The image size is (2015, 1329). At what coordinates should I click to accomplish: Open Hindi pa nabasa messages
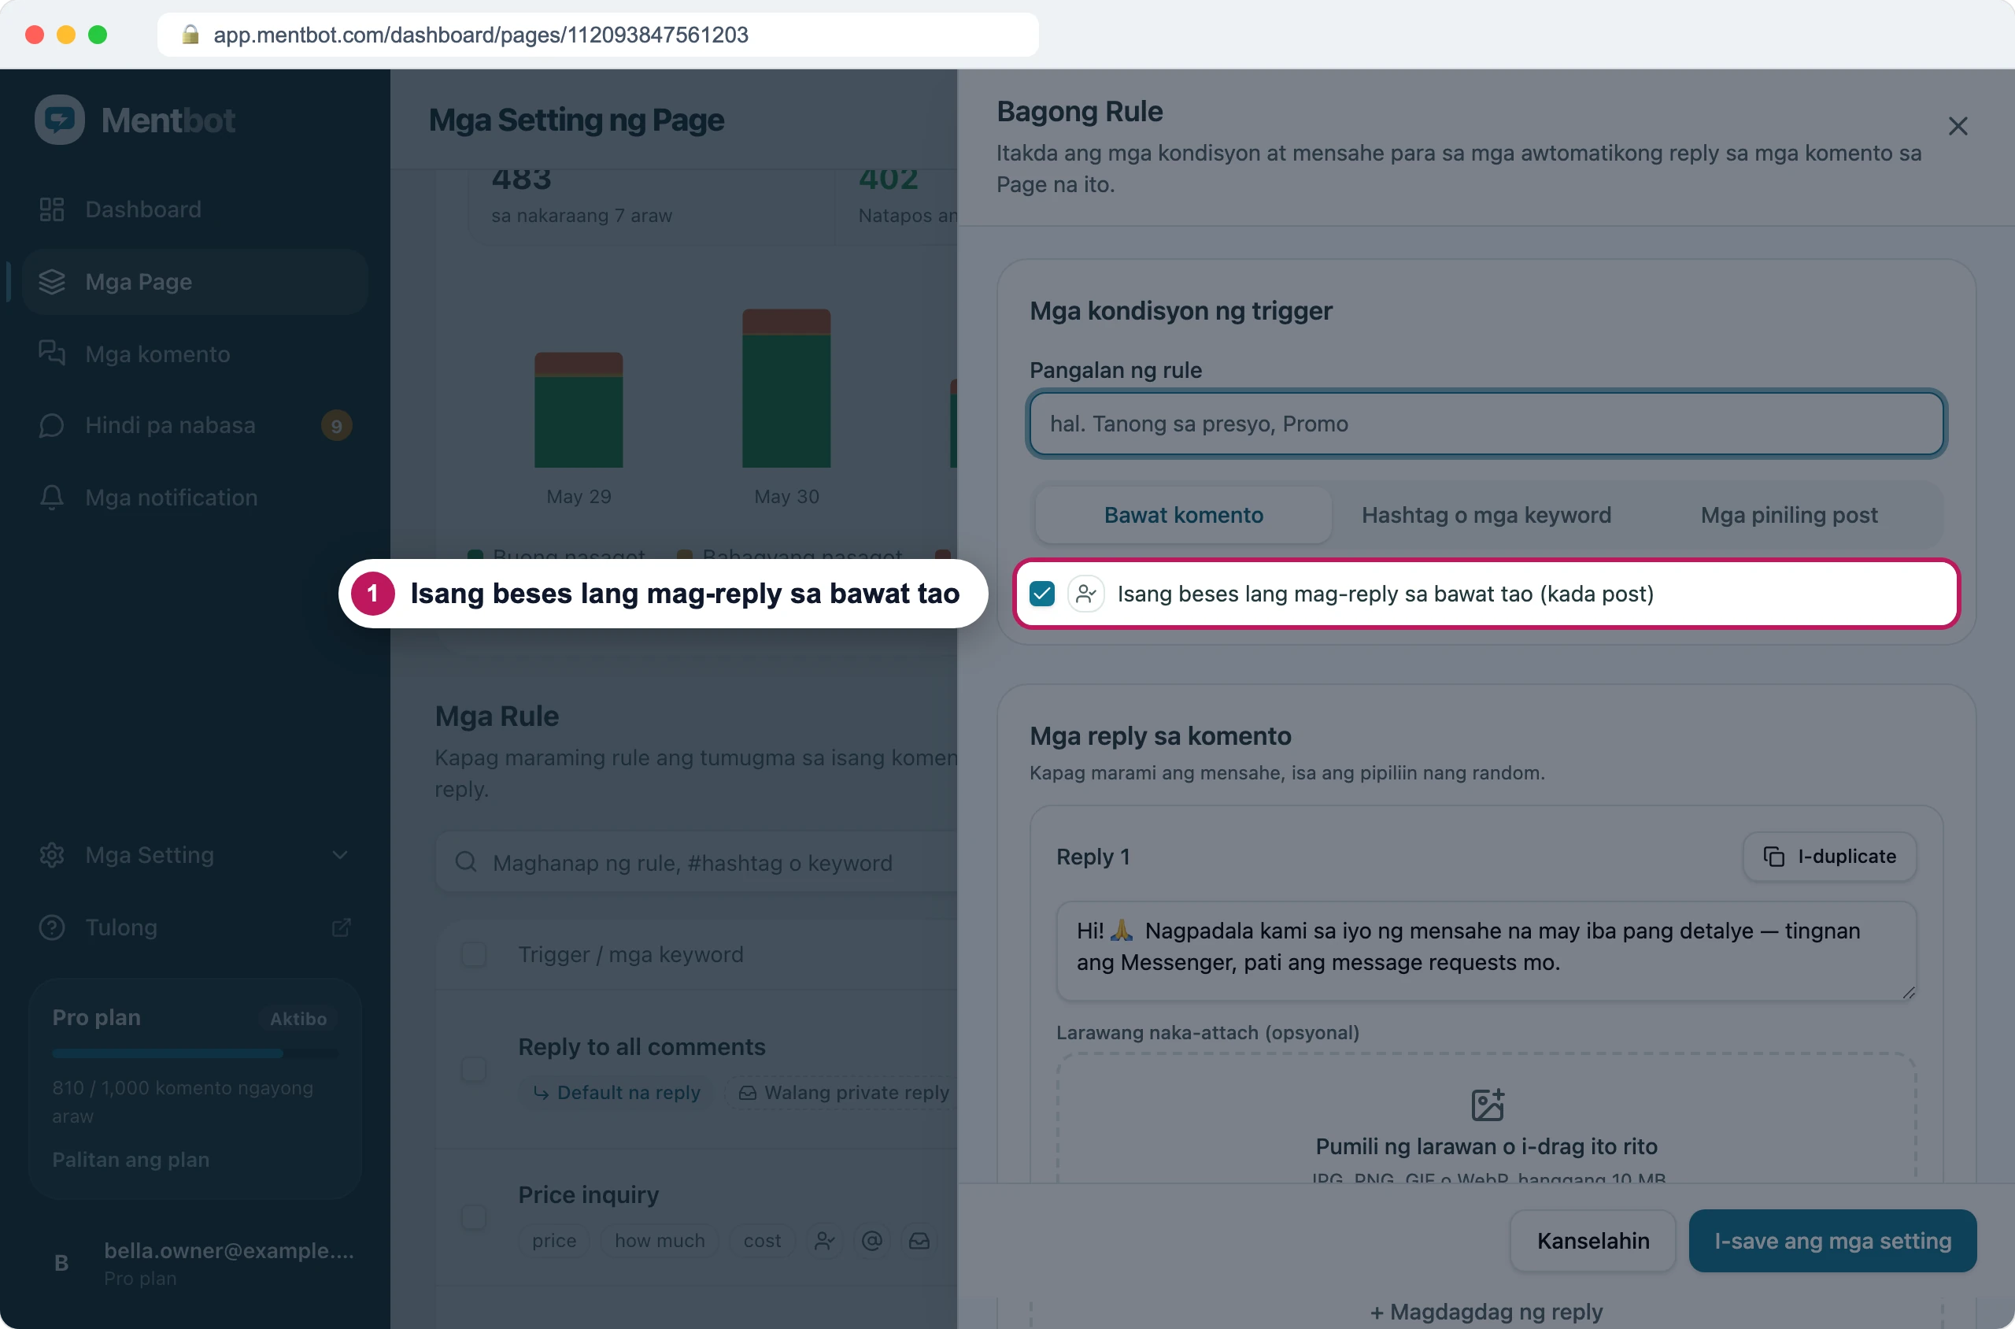point(195,425)
